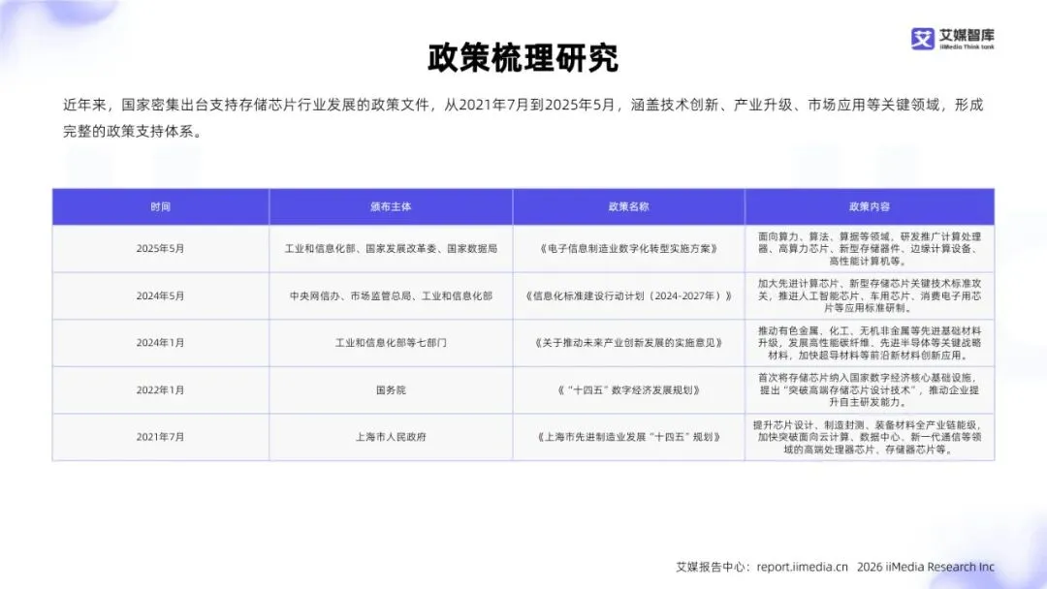Screen dimensions: 1047x589
Task: Select the 政策内容 column header
Action: (x=870, y=206)
